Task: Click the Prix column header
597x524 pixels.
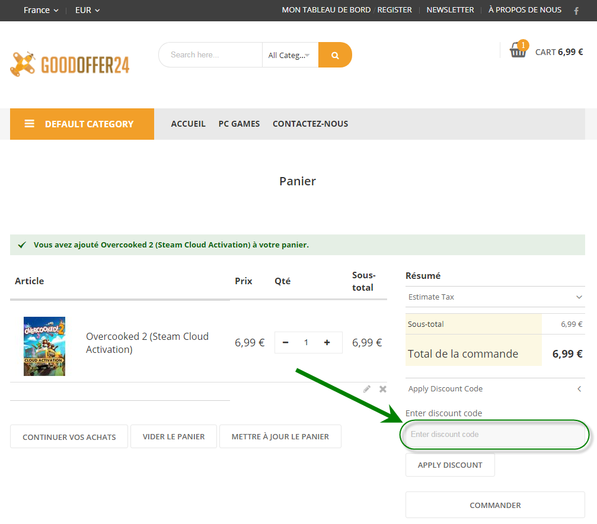Action: [243, 281]
